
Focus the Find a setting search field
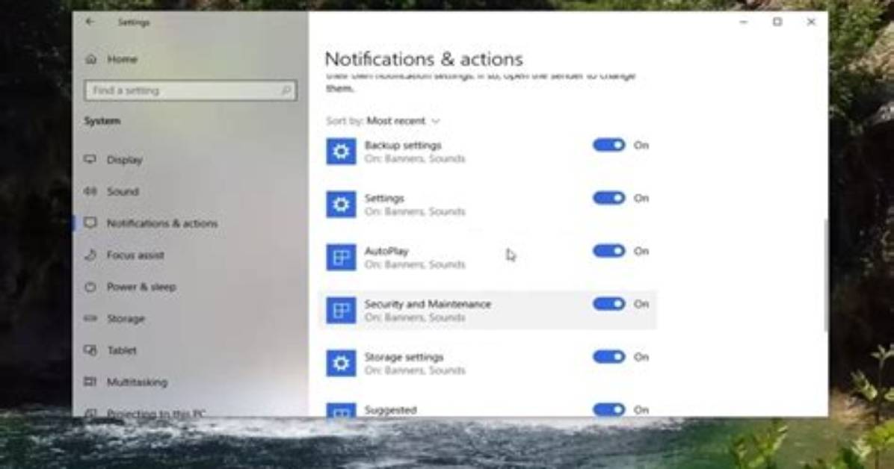[x=191, y=90]
